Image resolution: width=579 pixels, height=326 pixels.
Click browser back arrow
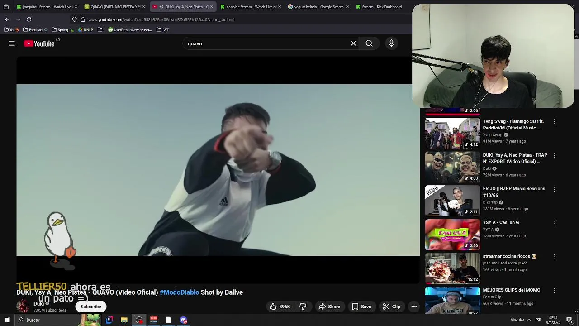tap(7, 19)
